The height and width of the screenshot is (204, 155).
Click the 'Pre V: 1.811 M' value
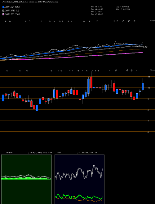(x=123, y=9)
